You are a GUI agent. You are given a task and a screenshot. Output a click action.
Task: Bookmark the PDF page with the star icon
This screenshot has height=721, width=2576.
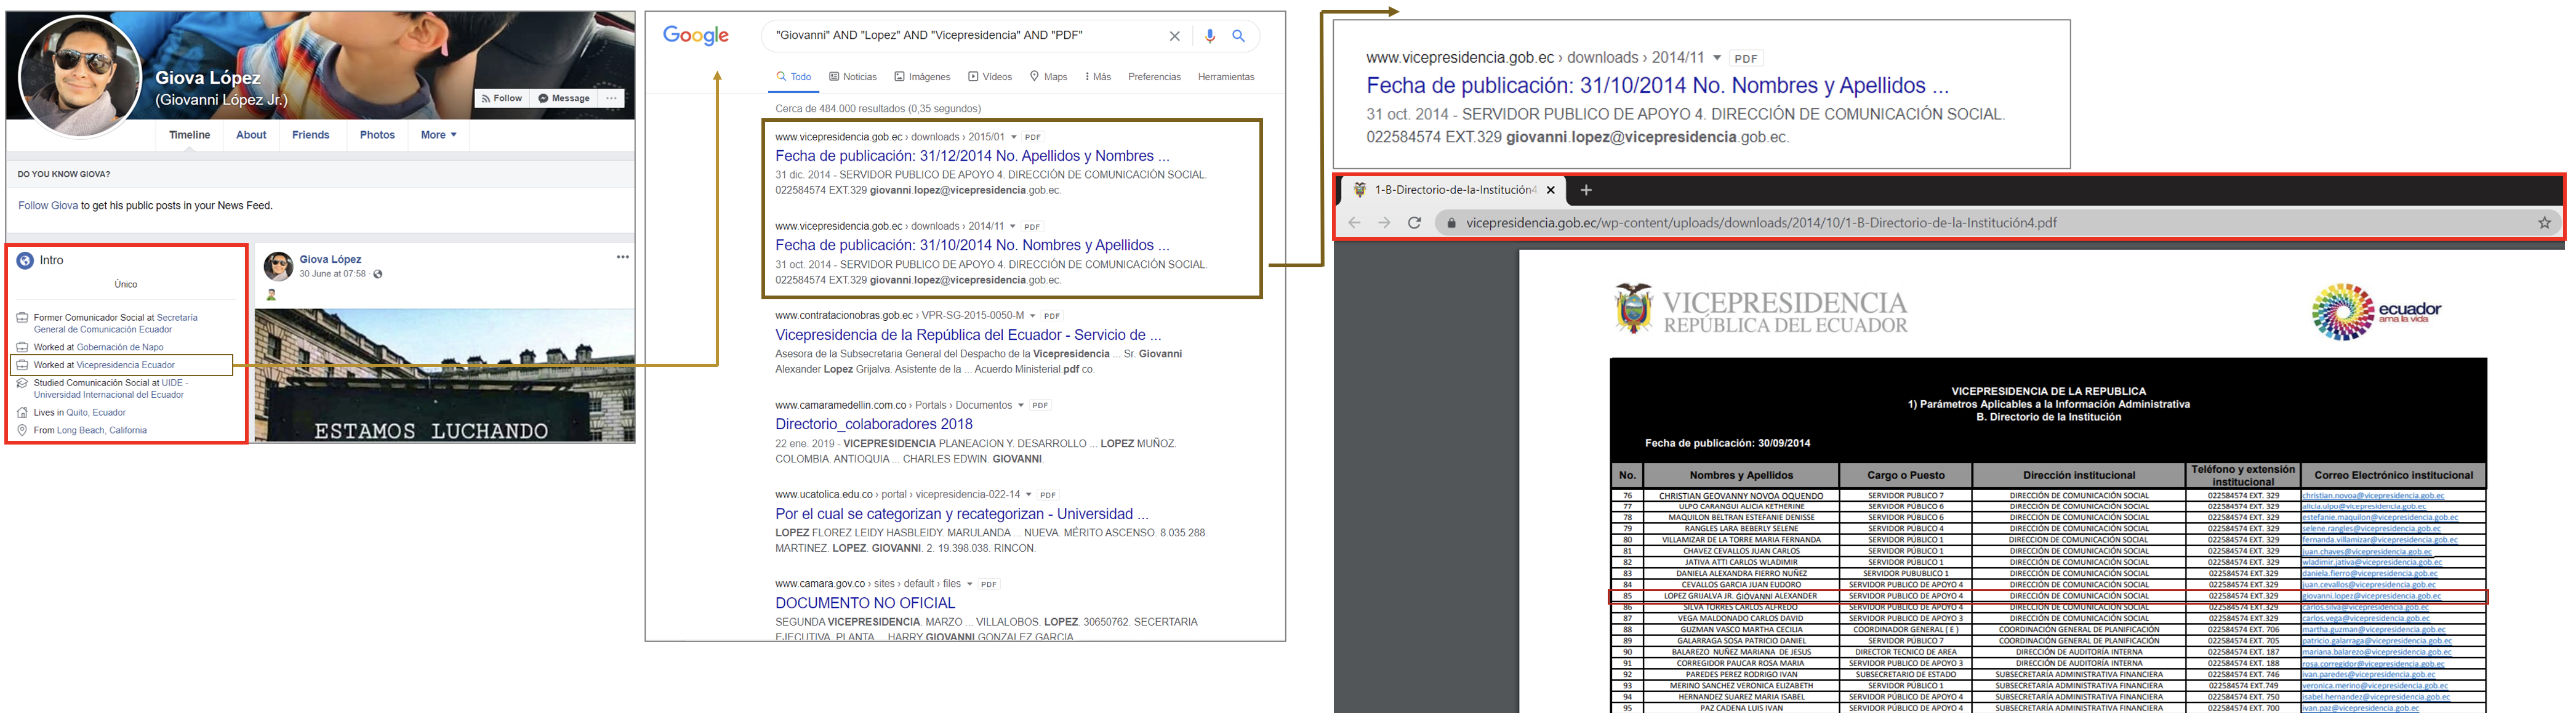[x=2544, y=223]
